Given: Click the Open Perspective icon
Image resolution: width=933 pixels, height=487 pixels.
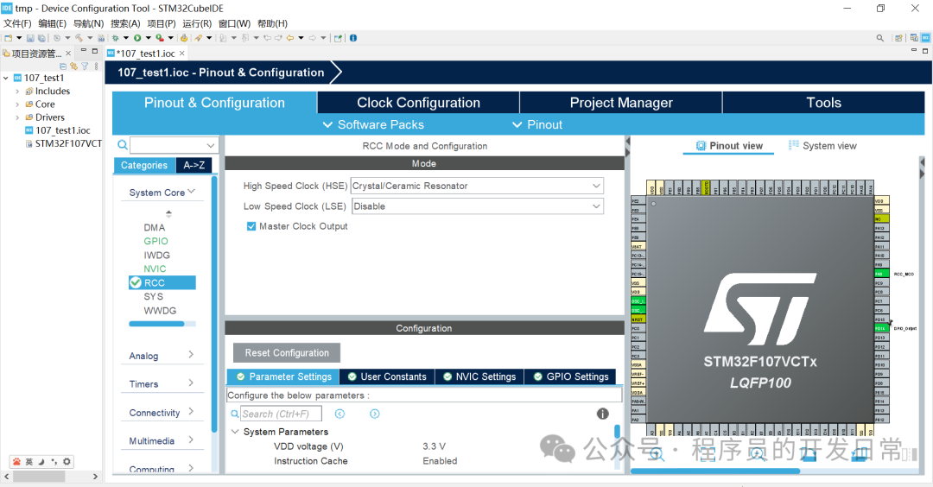Looking at the screenshot, I should click(x=898, y=38).
